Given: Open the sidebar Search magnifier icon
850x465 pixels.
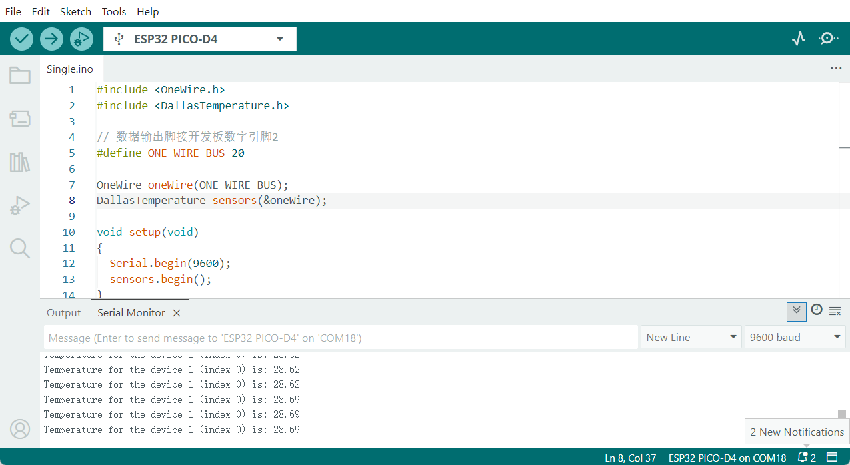Looking at the screenshot, I should click(x=20, y=248).
